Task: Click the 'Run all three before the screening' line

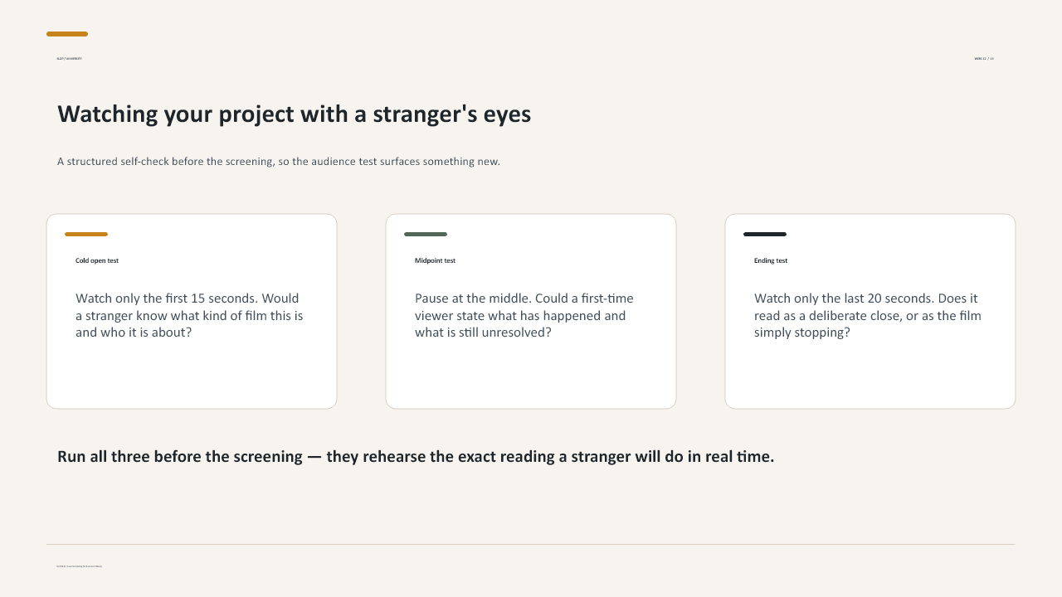Action: (x=416, y=457)
